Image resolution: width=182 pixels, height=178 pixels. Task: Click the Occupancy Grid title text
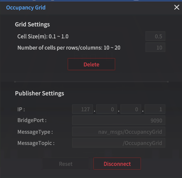click(x=26, y=8)
